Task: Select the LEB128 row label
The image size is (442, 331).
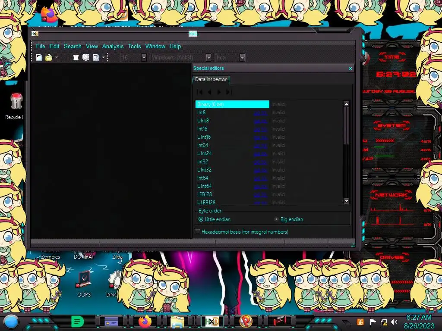Action: (204, 194)
